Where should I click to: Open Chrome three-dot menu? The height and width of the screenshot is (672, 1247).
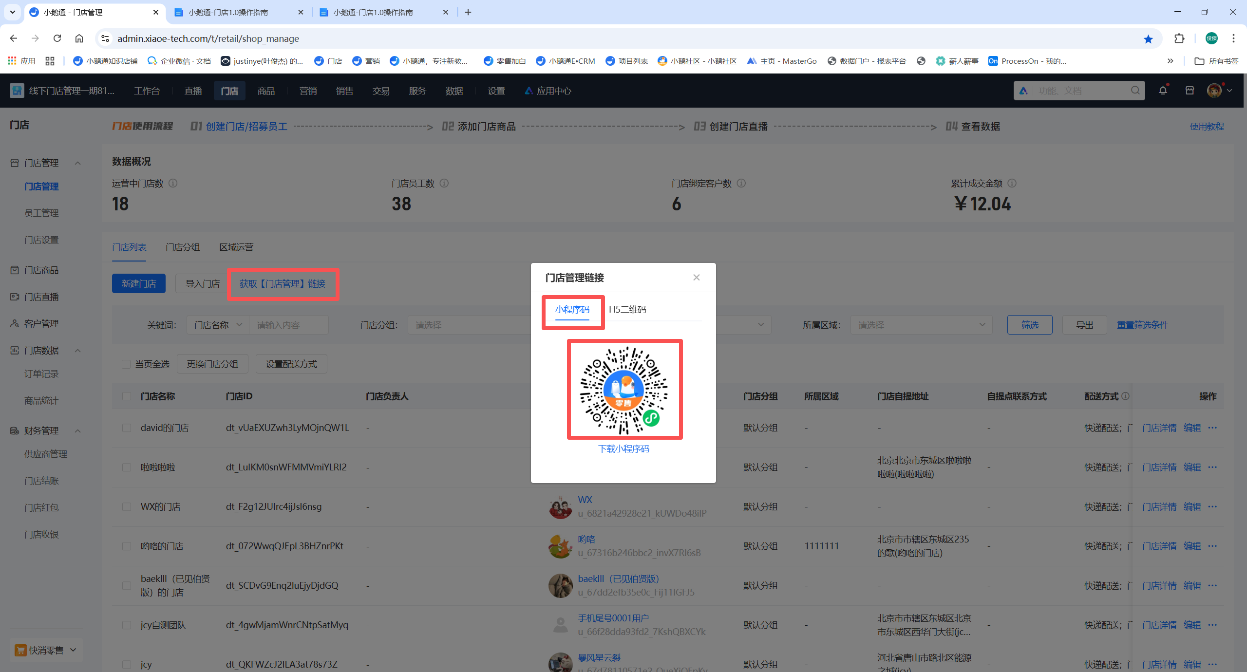pos(1233,38)
